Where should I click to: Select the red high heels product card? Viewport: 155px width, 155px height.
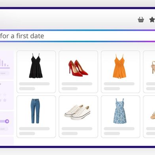78,72
